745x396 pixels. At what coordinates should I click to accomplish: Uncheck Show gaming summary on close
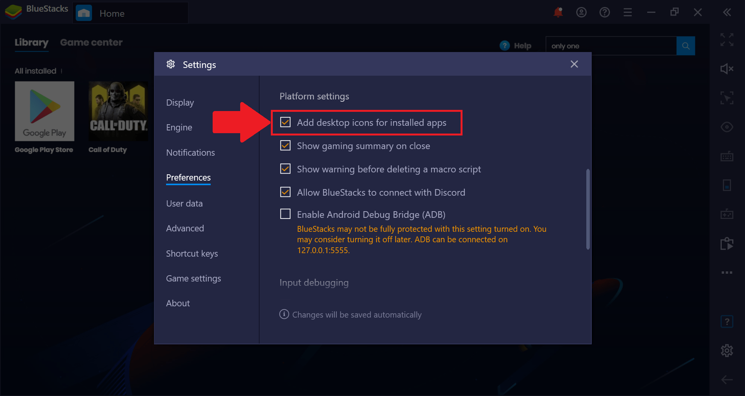[285, 146]
